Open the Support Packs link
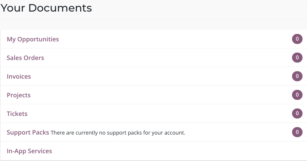The height and width of the screenshot is (161, 307). tap(28, 132)
